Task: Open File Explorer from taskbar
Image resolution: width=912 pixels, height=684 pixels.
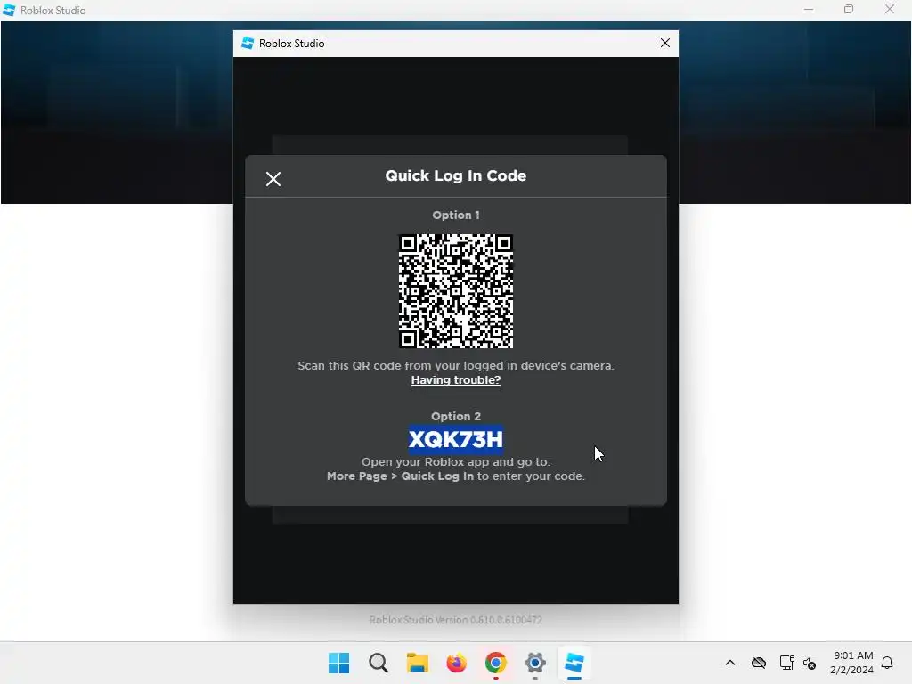Action: 417,663
